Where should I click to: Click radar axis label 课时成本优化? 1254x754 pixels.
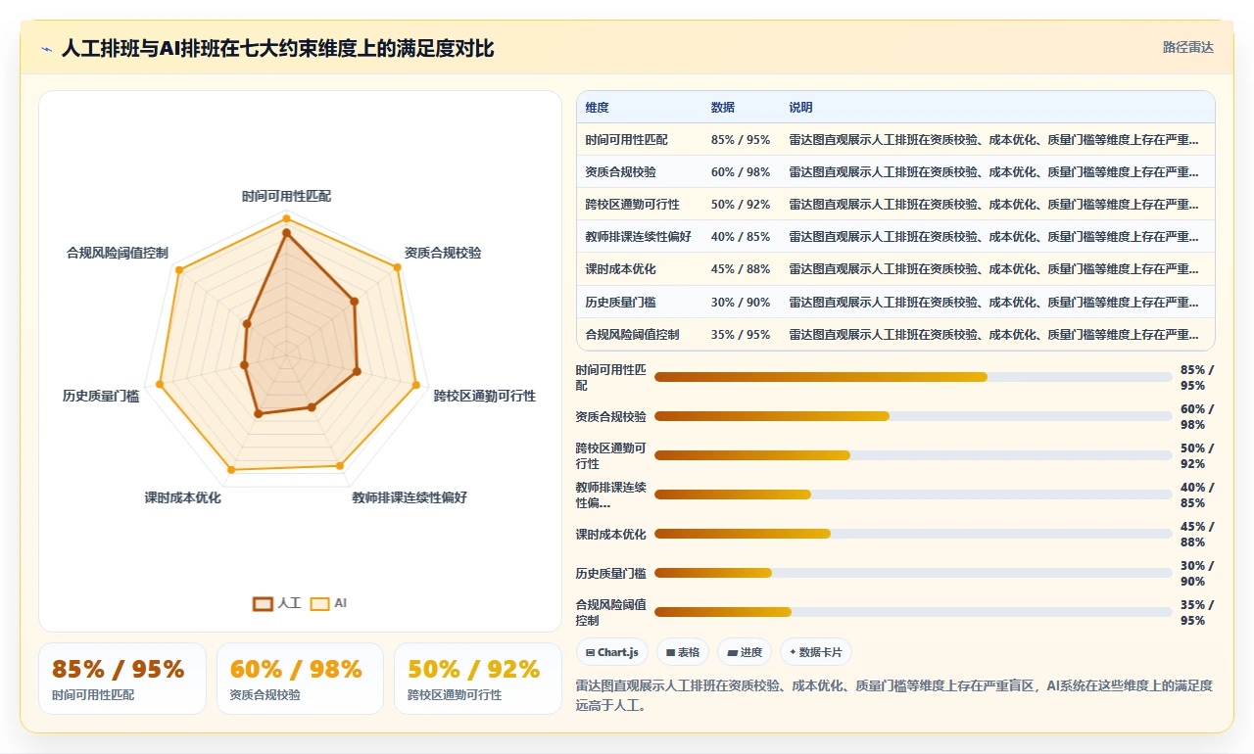point(183,497)
